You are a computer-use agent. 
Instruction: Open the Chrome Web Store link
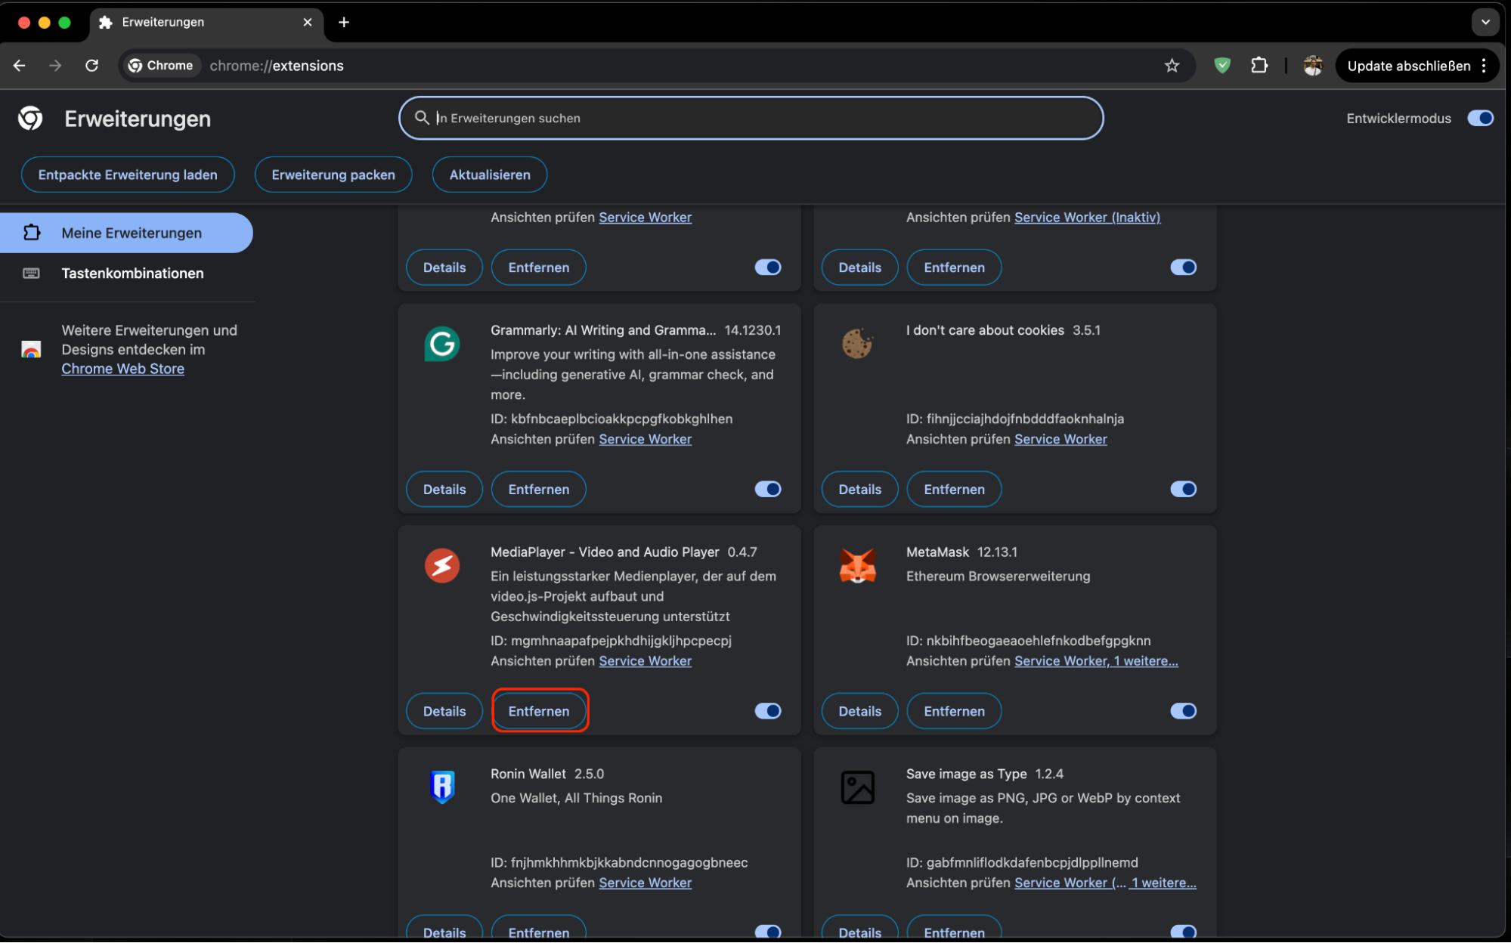coord(123,369)
